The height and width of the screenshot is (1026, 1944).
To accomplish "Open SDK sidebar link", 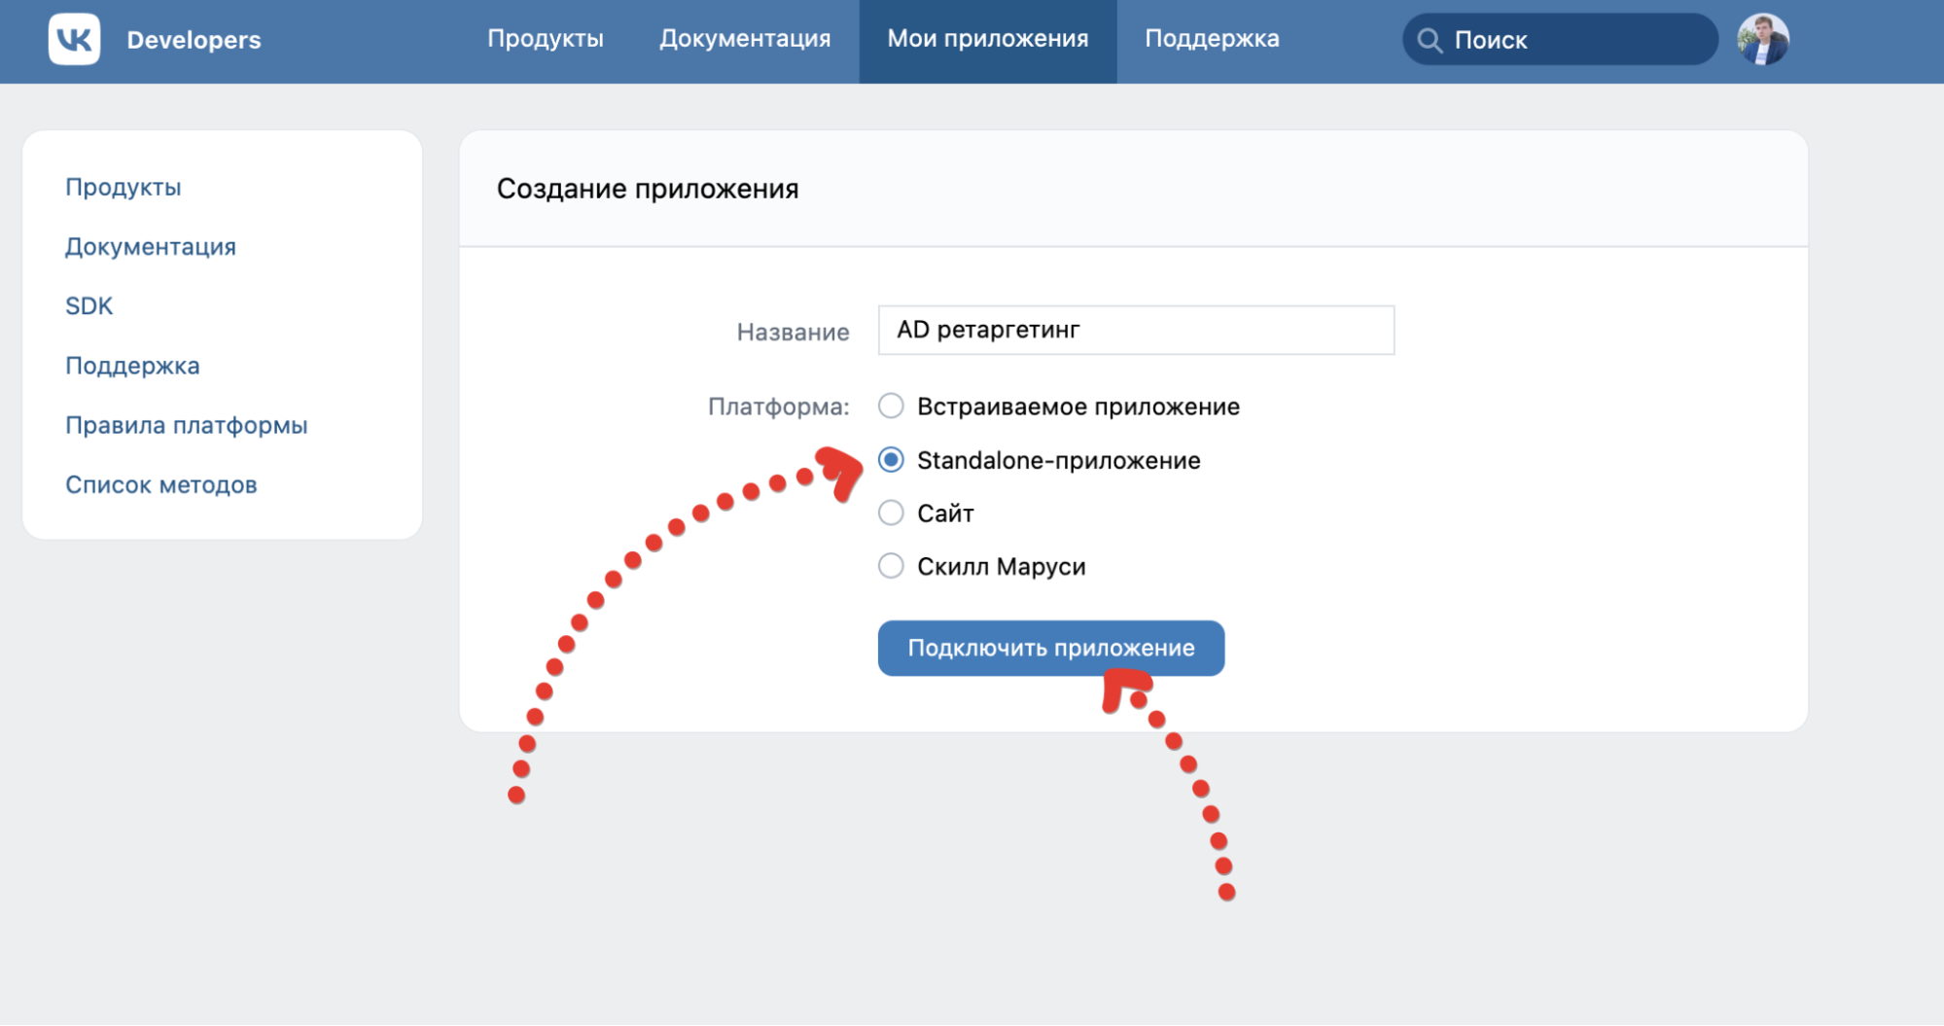I will [x=89, y=305].
